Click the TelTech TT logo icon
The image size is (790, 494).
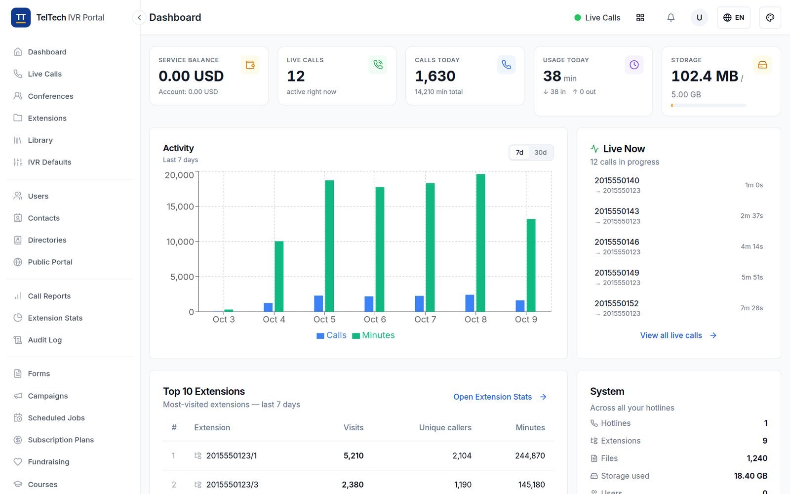21,17
